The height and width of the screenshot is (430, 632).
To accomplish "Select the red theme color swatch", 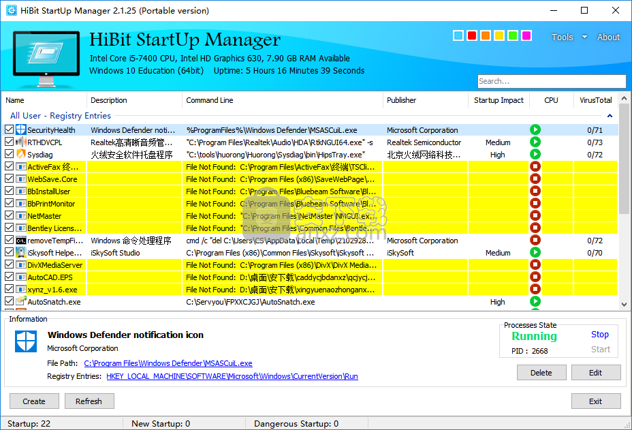I will tap(472, 35).
